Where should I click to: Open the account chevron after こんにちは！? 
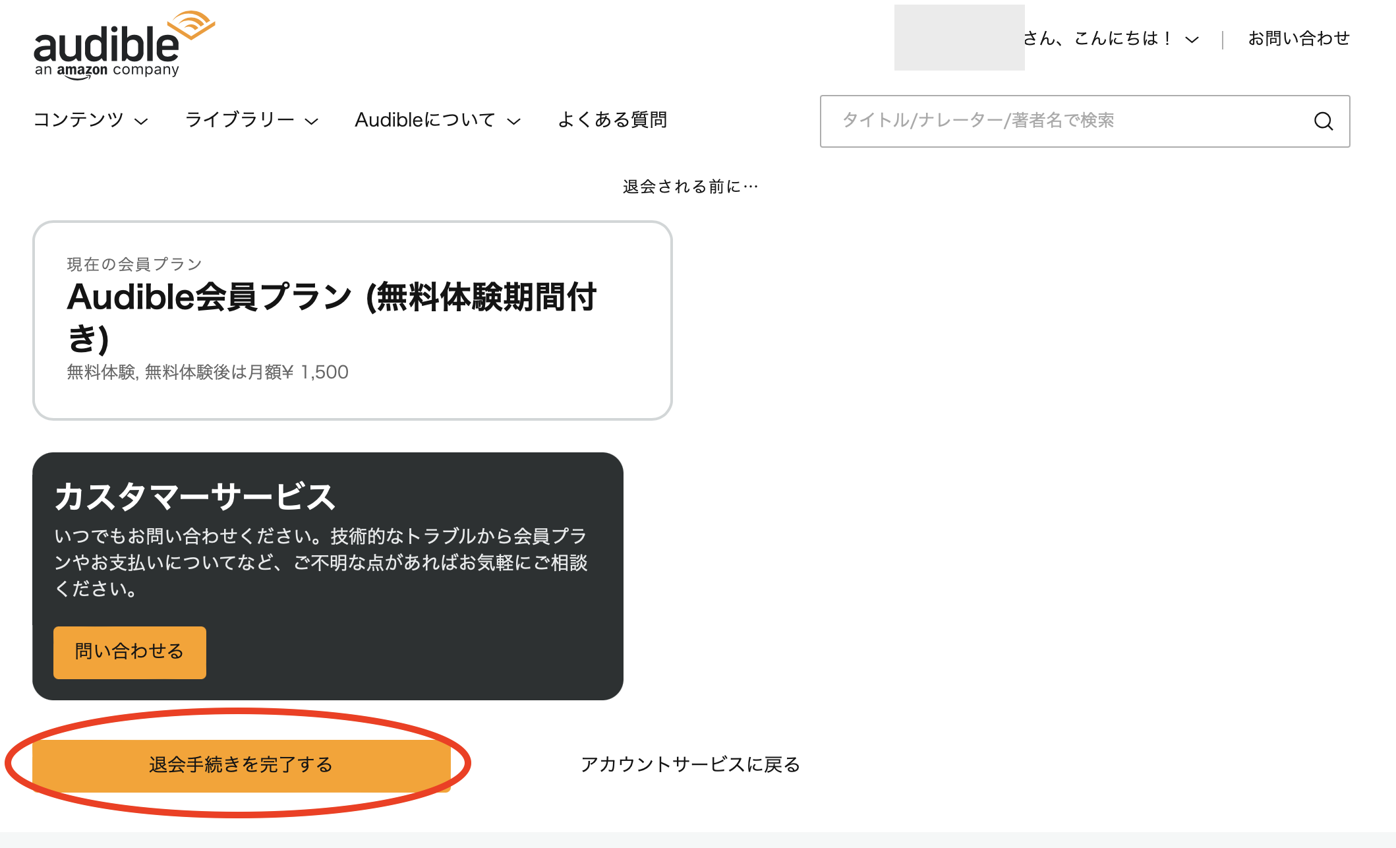(1192, 40)
